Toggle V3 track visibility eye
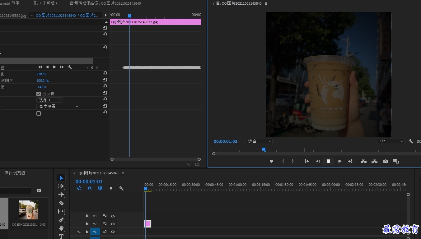Image resolution: width=421 pixels, height=239 pixels. [113, 216]
